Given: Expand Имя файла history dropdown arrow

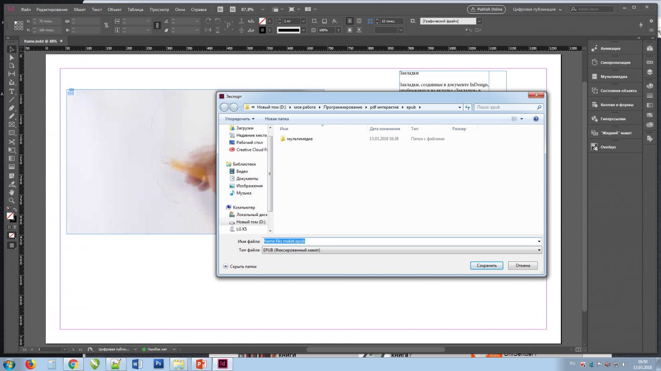Looking at the screenshot, I should point(539,241).
